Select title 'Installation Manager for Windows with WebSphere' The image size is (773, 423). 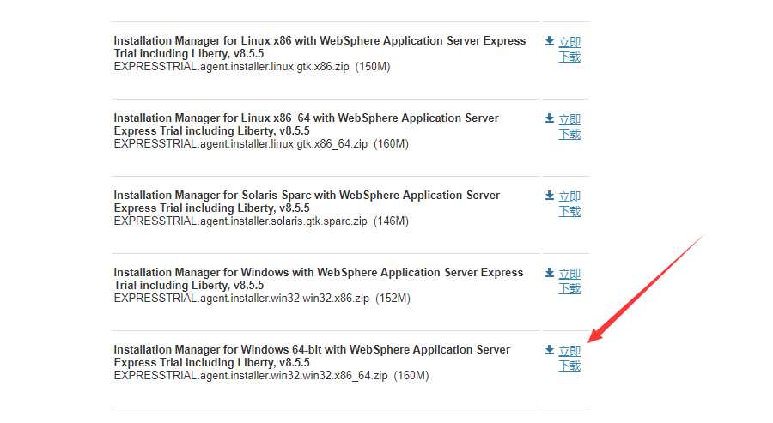click(319, 279)
